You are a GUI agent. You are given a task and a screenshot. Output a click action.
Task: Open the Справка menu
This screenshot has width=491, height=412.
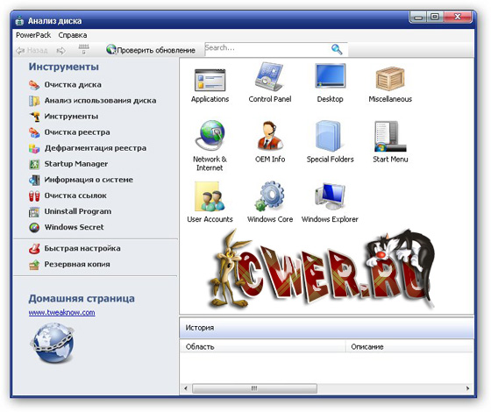(x=73, y=35)
